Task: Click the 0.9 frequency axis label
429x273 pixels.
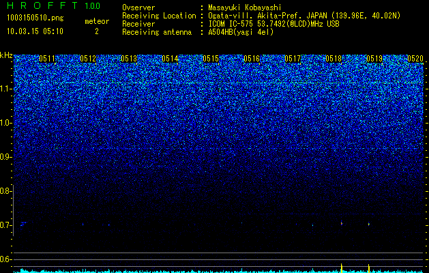Action: click(x=6, y=157)
